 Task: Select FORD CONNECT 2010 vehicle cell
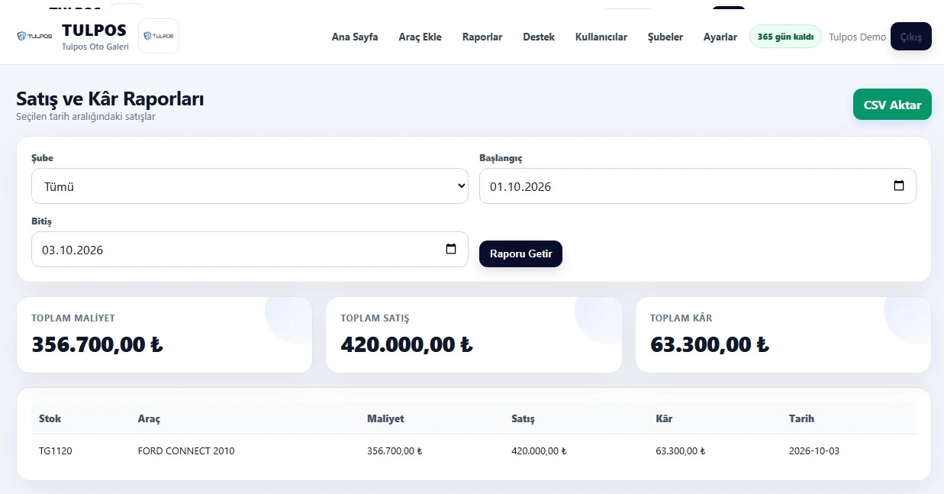(x=186, y=450)
